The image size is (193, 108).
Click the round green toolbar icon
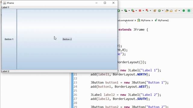click(184, 11)
